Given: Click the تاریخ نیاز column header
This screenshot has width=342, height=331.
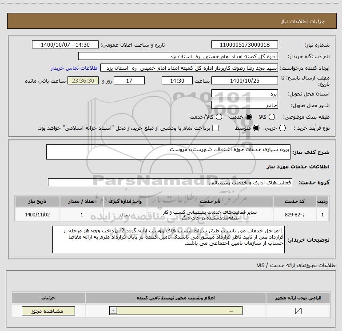Looking at the screenshot, I should (x=37, y=201).
